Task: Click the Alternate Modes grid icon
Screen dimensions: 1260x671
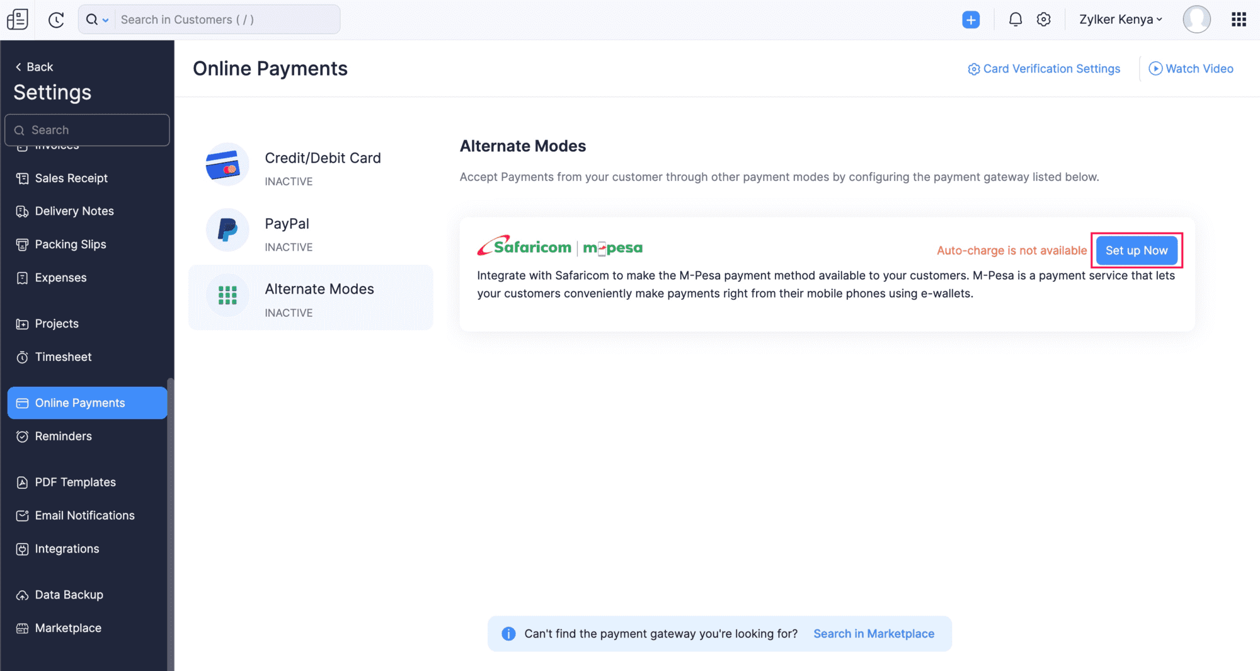Action: click(x=227, y=295)
